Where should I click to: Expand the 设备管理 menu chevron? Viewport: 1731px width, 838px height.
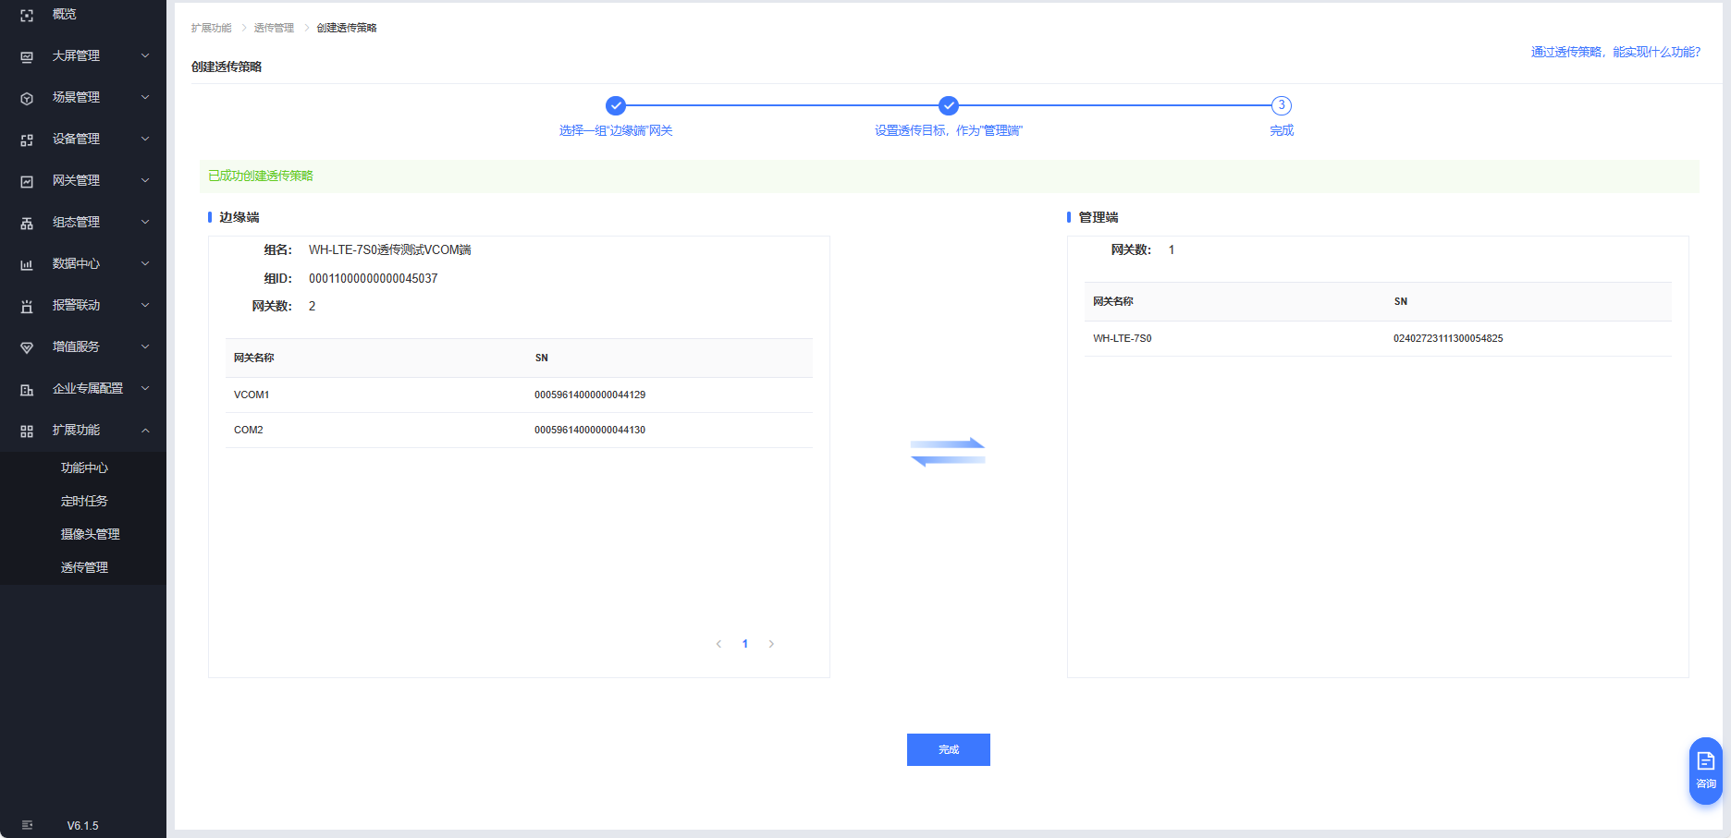(x=145, y=139)
